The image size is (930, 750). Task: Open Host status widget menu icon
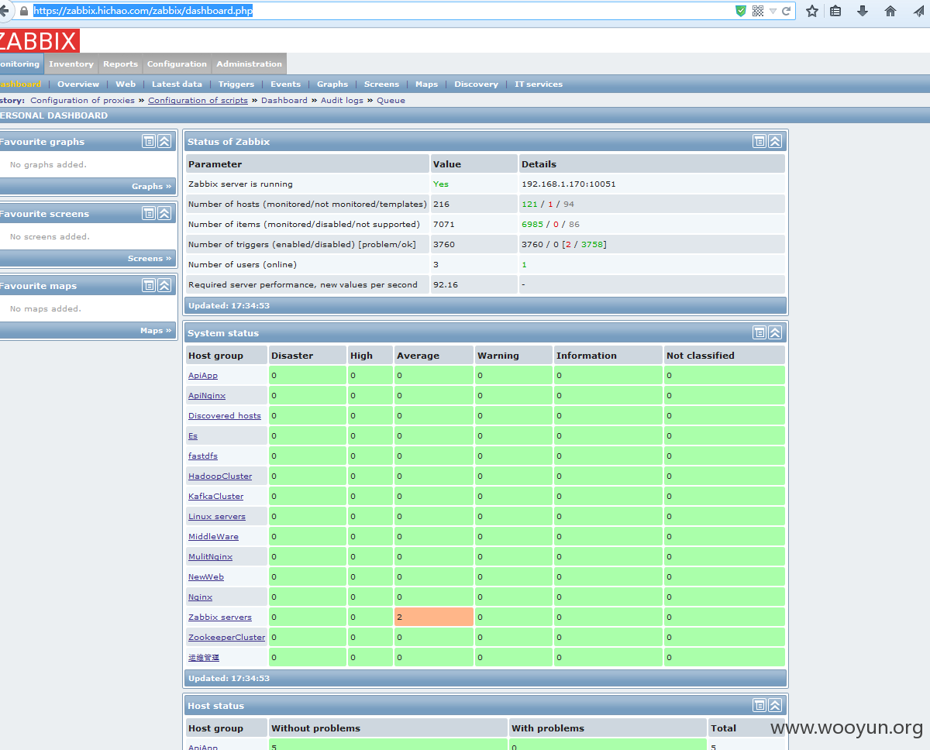(759, 705)
